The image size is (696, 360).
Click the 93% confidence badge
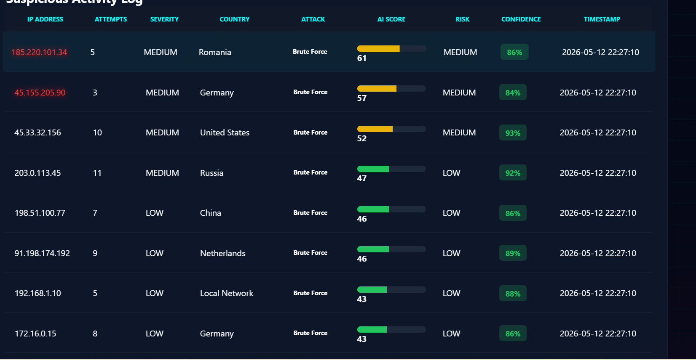coord(513,133)
